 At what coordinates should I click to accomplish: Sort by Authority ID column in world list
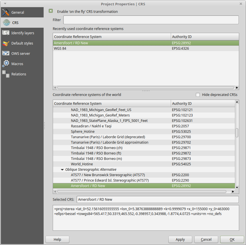point(203,104)
